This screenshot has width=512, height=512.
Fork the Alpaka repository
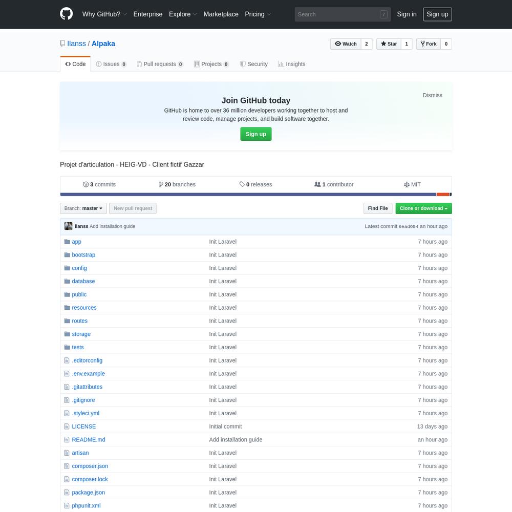click(x=429, y=44)
